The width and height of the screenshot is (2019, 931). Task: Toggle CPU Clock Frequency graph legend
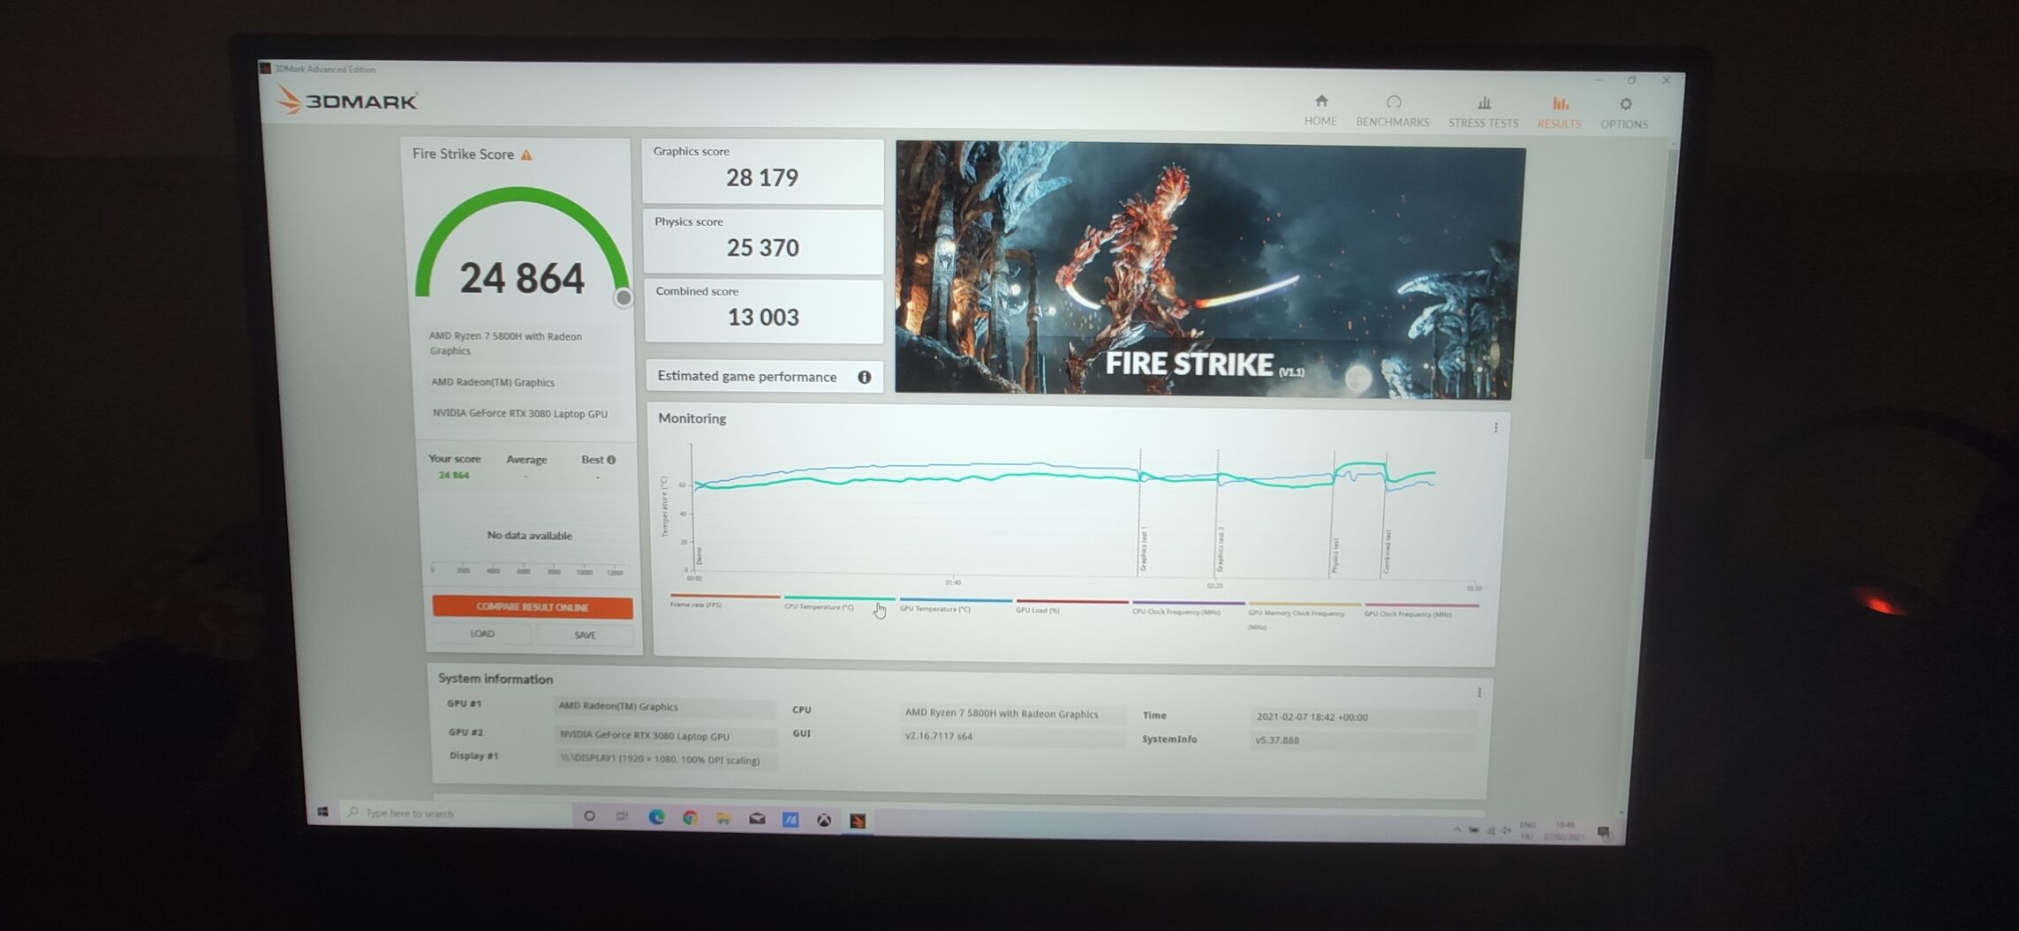point(1188,608)
